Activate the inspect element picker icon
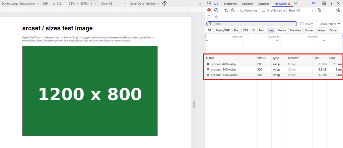 [209, 3]
